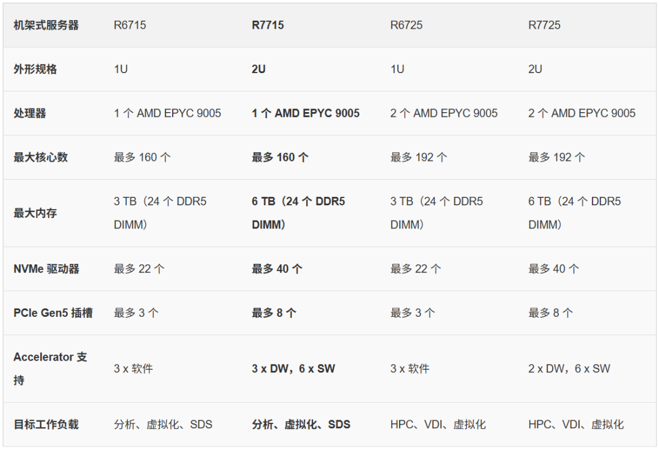Select the R7725 column header
The height and width of the screenshot is (449, 659).
(544, 25)
